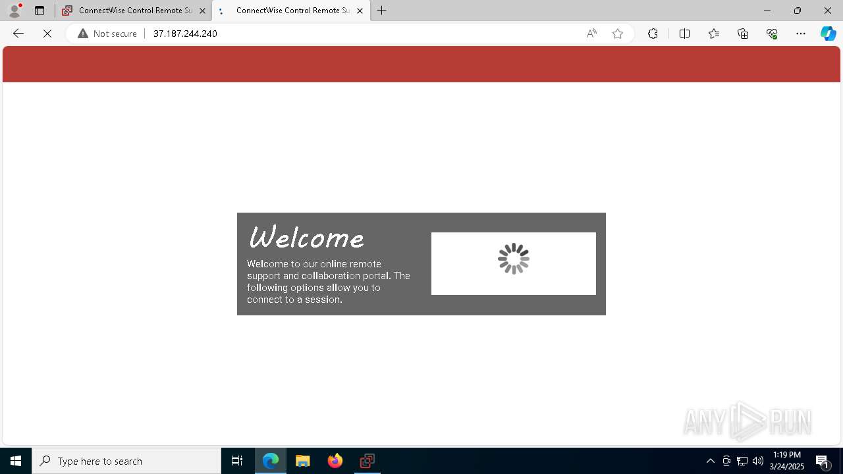Close the first ConnectWise Control tab
Screen dimensions: 843x474
pos(202,11)
